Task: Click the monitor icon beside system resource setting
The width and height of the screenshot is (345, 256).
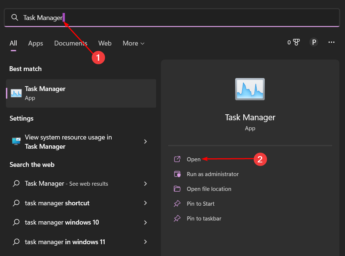Action: 16,141
